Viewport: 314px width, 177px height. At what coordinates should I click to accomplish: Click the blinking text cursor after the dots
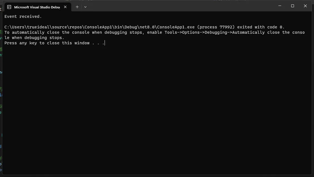105,43
